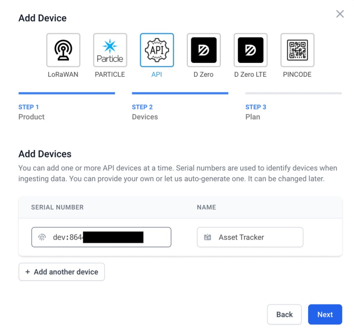Pick the D Zero product icon
Viewport: 354px width, 332px height.
click(204, 50)
